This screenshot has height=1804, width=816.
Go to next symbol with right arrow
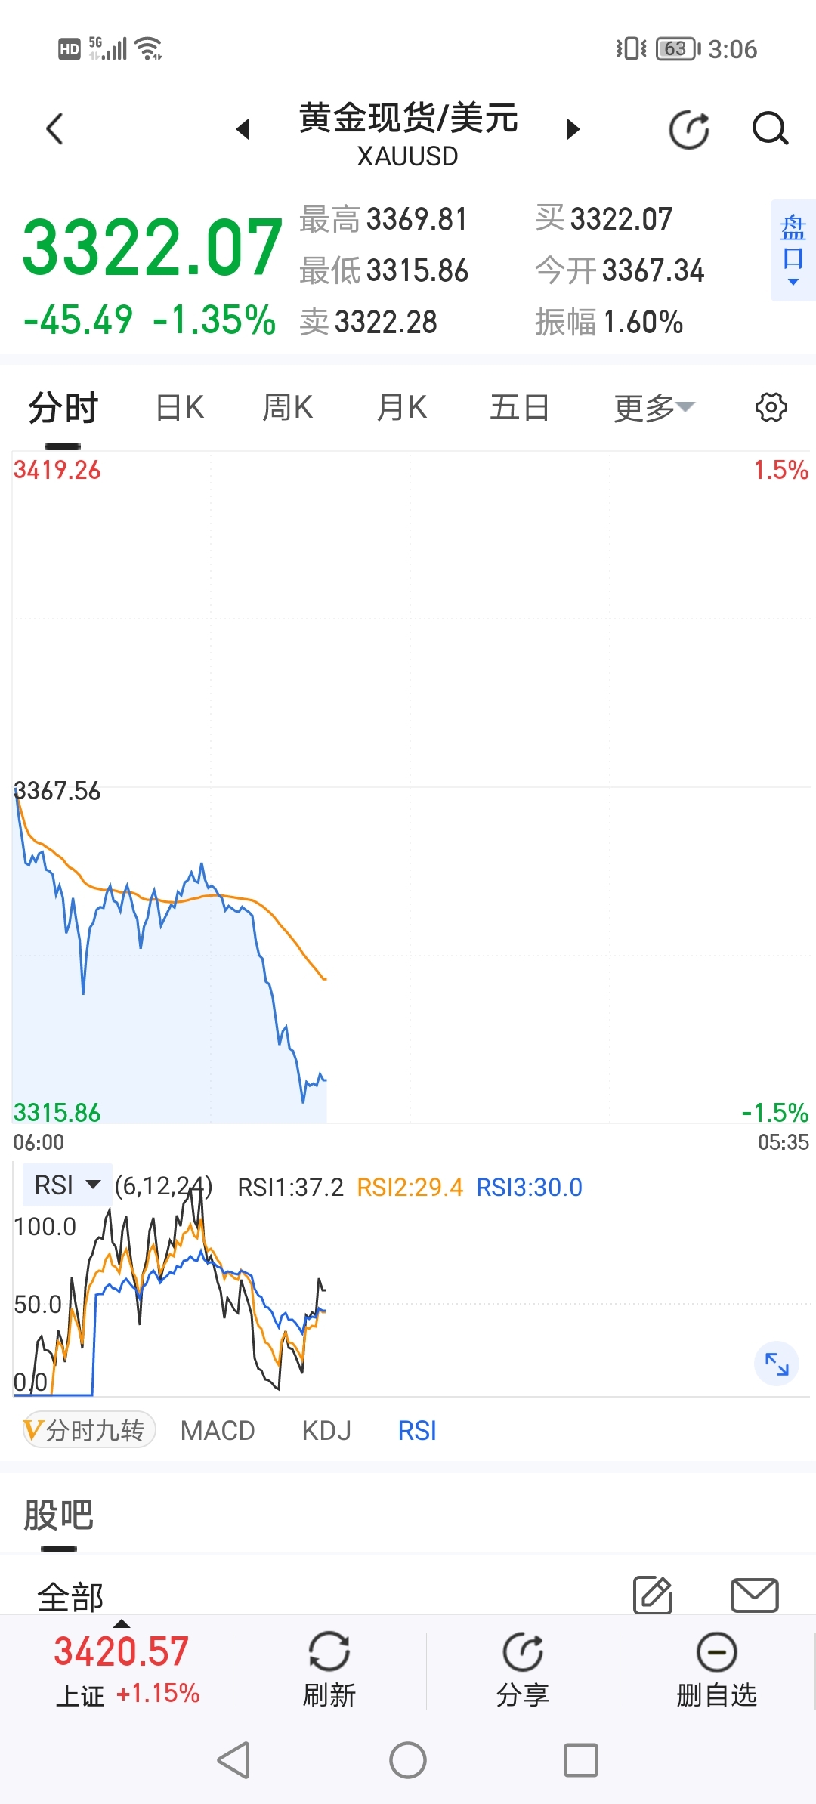click(x=573, y=129)
